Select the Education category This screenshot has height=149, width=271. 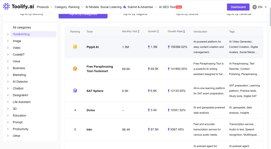click(20, 115)
